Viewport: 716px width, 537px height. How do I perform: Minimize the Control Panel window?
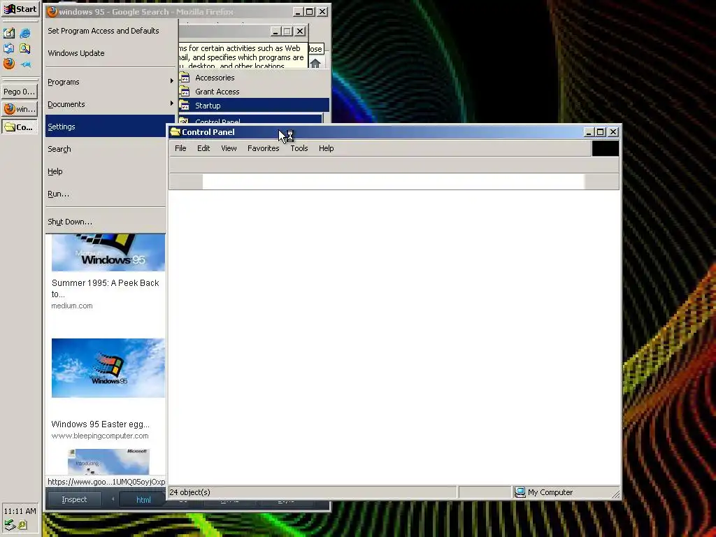point(589,132)
